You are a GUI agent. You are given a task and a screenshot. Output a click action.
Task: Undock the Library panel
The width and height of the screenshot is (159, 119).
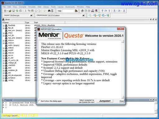coord(153,19)
